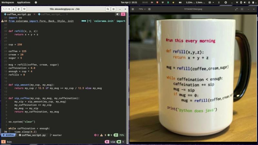Switch to active coffee_script.py vim tab

click(17, 14)
